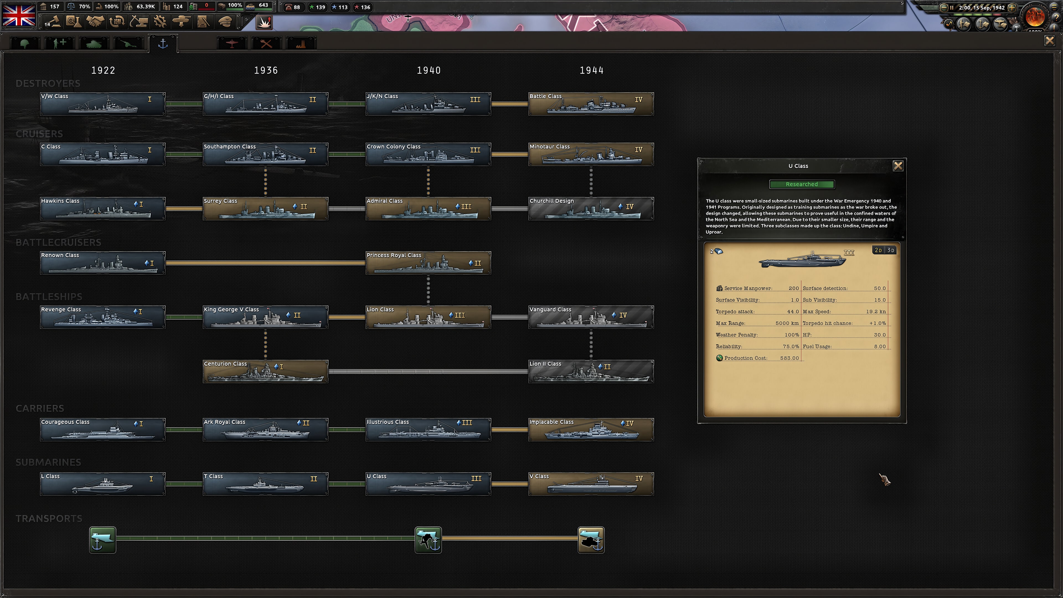Select the V Class submarine technology
The width and height of the screenshot is (1063, 598).
pos(591,484)
